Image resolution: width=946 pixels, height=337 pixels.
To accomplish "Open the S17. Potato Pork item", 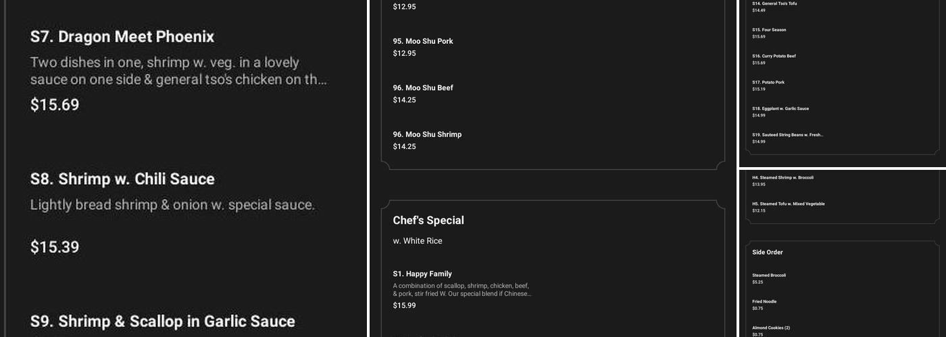I will pyautogui.click(x=768, y=82).
